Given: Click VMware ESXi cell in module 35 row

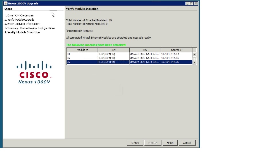Looking at the screenshot, I should coord(145,58).
